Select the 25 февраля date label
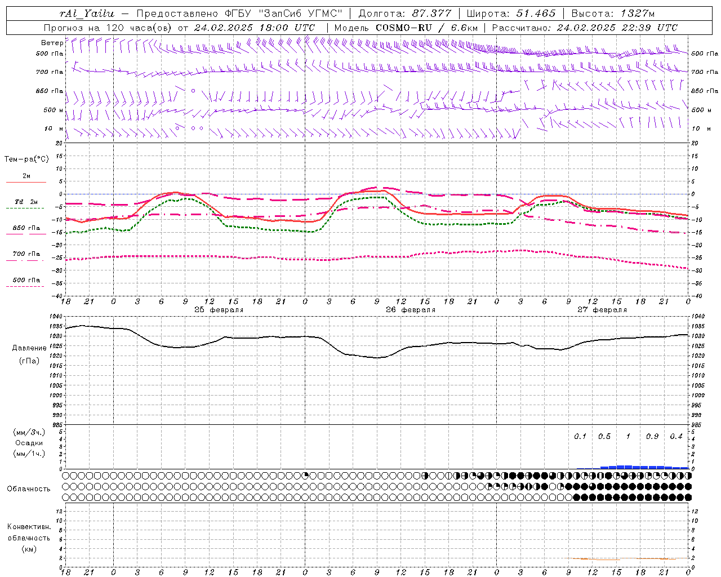 click(x=219, y=310)
